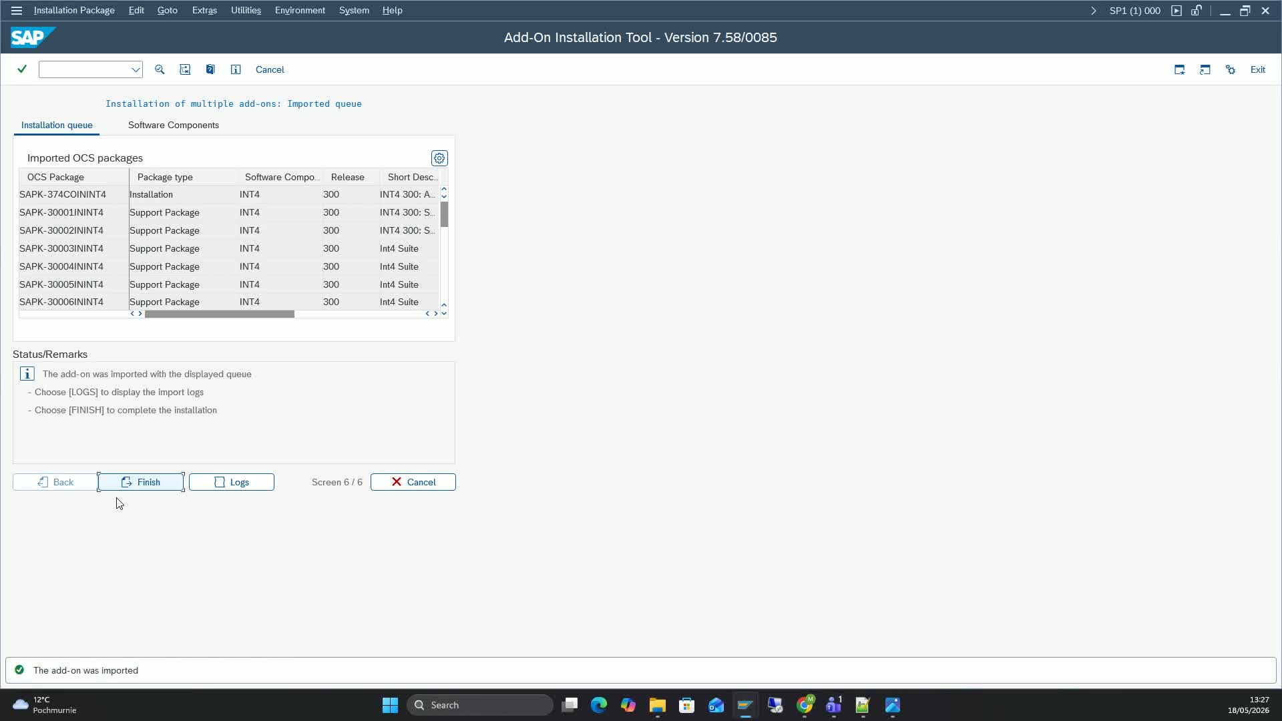Click the green checkmark Enter icon
Screen dimensions: 1282x721
pyautogui.click(x=22, y=69)
